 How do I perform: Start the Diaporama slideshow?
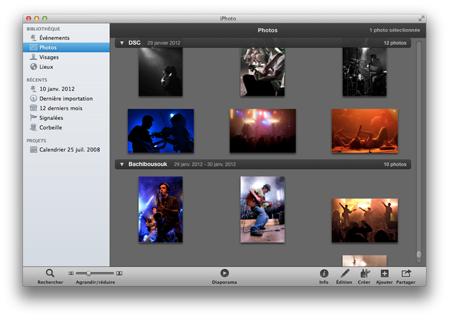pos(224,274)
